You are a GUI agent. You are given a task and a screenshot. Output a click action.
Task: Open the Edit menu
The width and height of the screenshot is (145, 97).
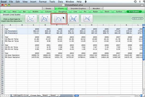[x=18, y=2]
